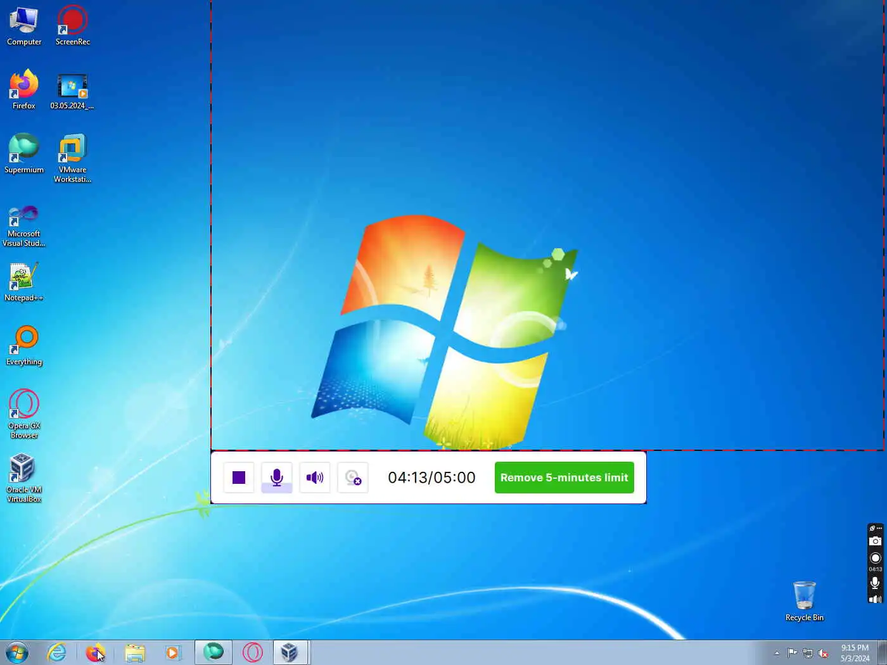887x665 pixels.
Task: Switch to Supermium in the taskbar
Action: (213, 652)
